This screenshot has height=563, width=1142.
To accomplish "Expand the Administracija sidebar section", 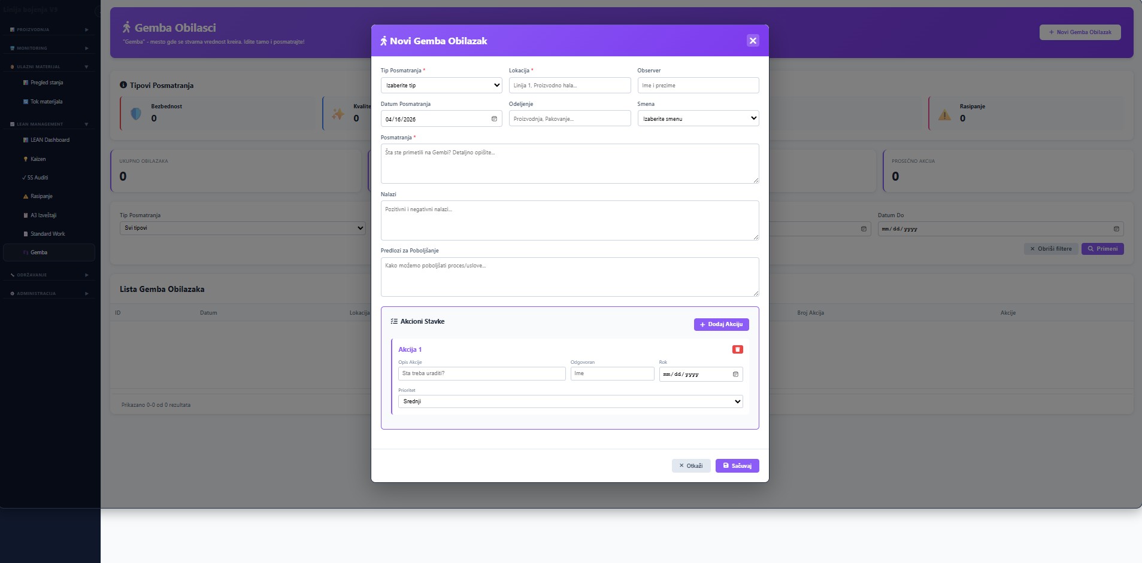I will click(x=49, y=293).
